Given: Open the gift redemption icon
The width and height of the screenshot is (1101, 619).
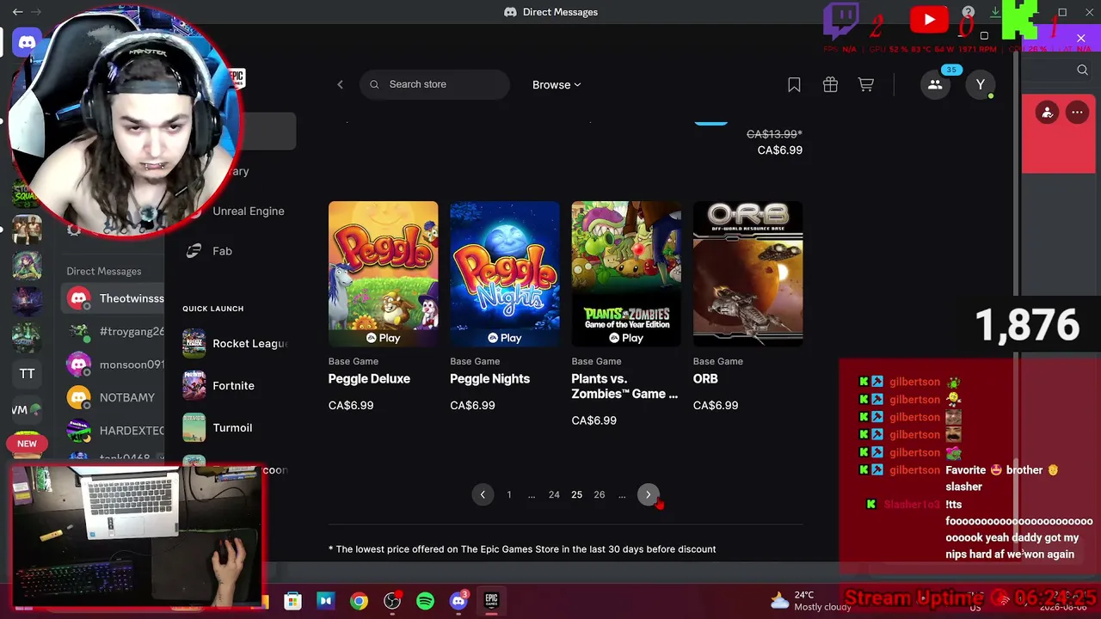Looking at the screenshot, I should point(830,84).
